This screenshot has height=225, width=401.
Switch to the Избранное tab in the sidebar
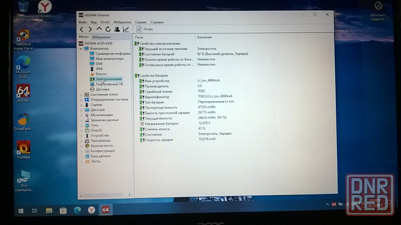tap(101, 37)
